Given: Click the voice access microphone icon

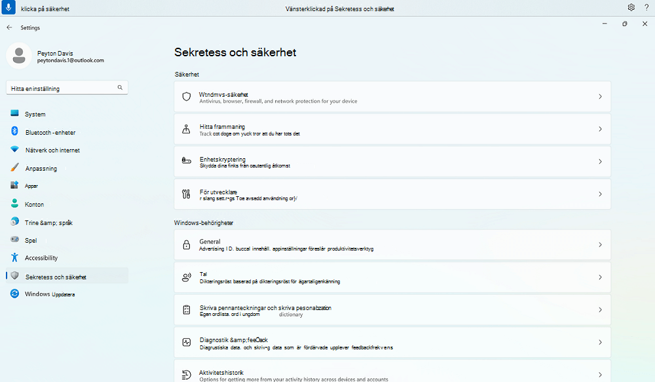Looking at the screenshot, I should click(x=9, y=7).
